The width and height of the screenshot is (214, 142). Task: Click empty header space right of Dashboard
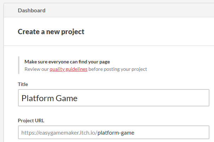click(x=134, y=10)
